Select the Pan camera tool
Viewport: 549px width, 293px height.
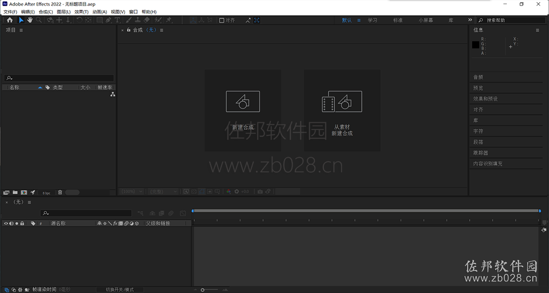click(59, 20)
